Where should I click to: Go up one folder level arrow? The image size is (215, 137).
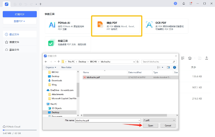59,62
